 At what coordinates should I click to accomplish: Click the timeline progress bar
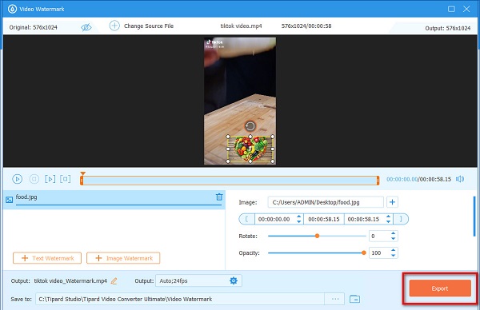[230, 181]
